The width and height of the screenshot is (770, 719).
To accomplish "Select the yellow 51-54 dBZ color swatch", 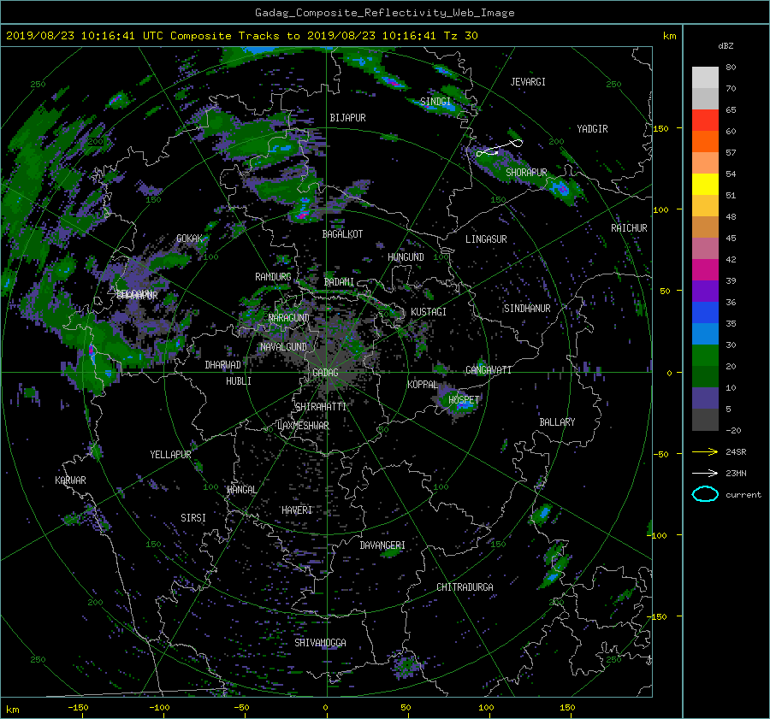I will pos(705,184).
